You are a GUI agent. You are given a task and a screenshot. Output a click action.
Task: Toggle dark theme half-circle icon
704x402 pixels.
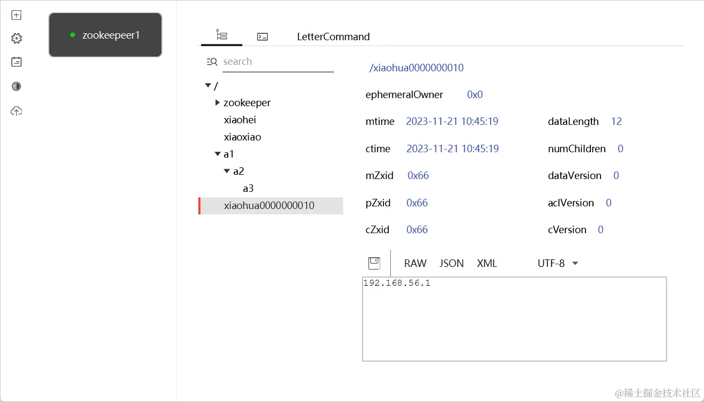17,86
